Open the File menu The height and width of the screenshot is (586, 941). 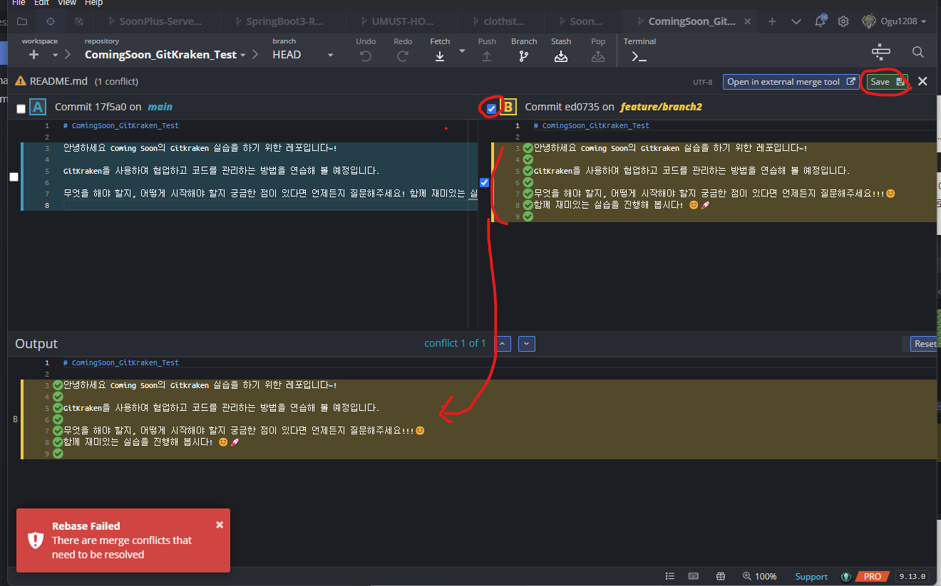[19, 3]
